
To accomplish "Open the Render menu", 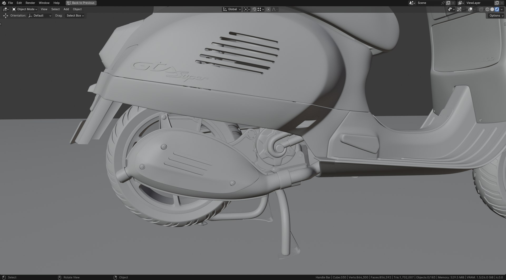I will tap(30, 3).
